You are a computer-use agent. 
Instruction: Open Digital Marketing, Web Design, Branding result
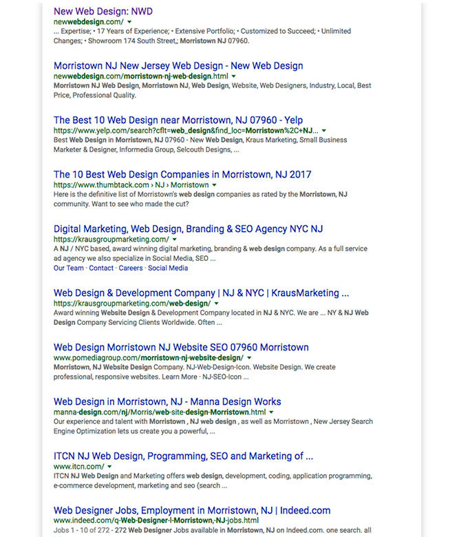189,229
